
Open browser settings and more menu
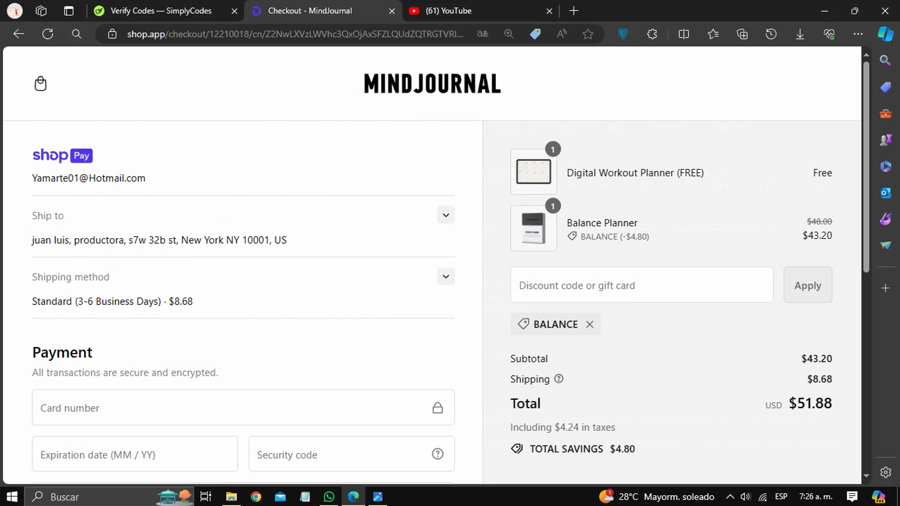(x=858, y=34)
